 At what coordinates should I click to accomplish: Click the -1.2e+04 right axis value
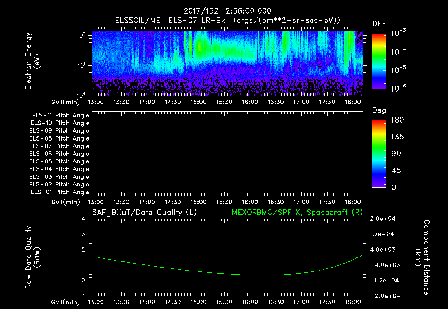point(384,281)
